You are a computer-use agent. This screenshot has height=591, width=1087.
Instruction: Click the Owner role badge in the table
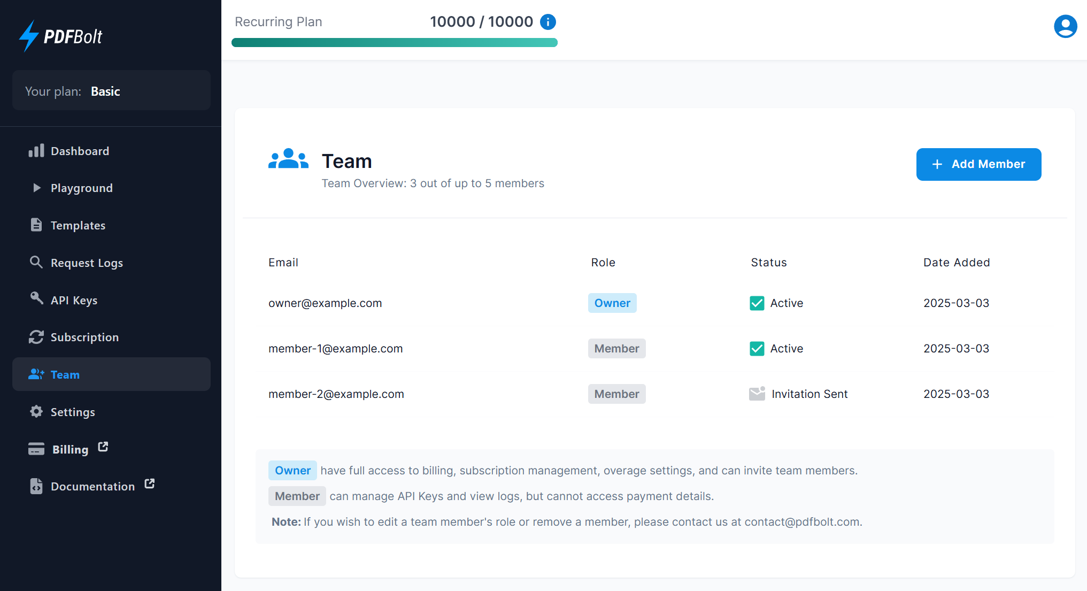tap(612, 303)
